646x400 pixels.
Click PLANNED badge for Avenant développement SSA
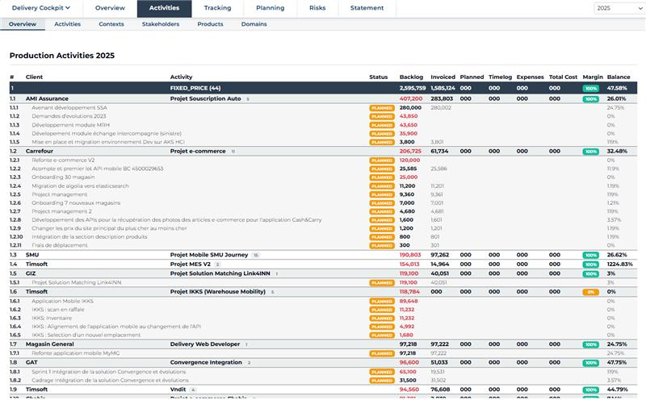pyautogui.click(x=381, y=108)
